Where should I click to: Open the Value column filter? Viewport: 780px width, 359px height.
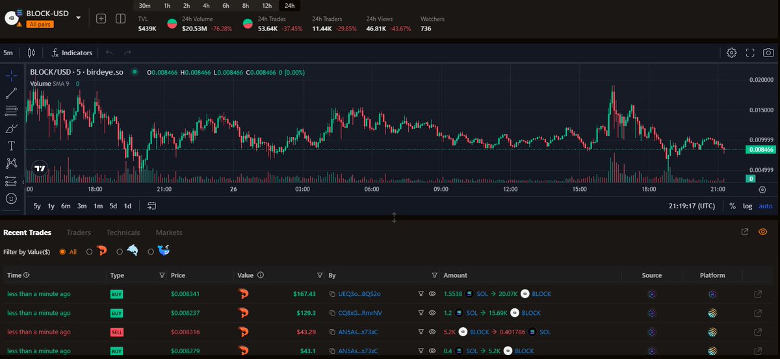click(319, 275)
